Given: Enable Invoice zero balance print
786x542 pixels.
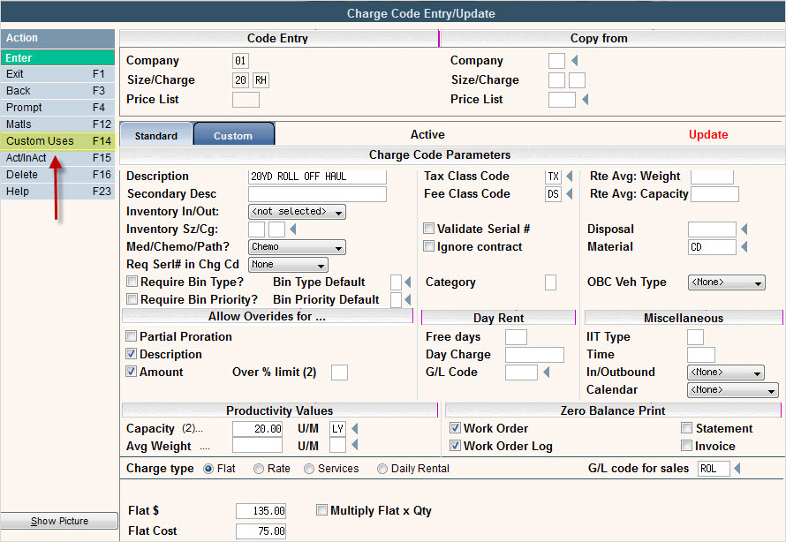Looking at the screenshot, I should (x=687, y=445).
